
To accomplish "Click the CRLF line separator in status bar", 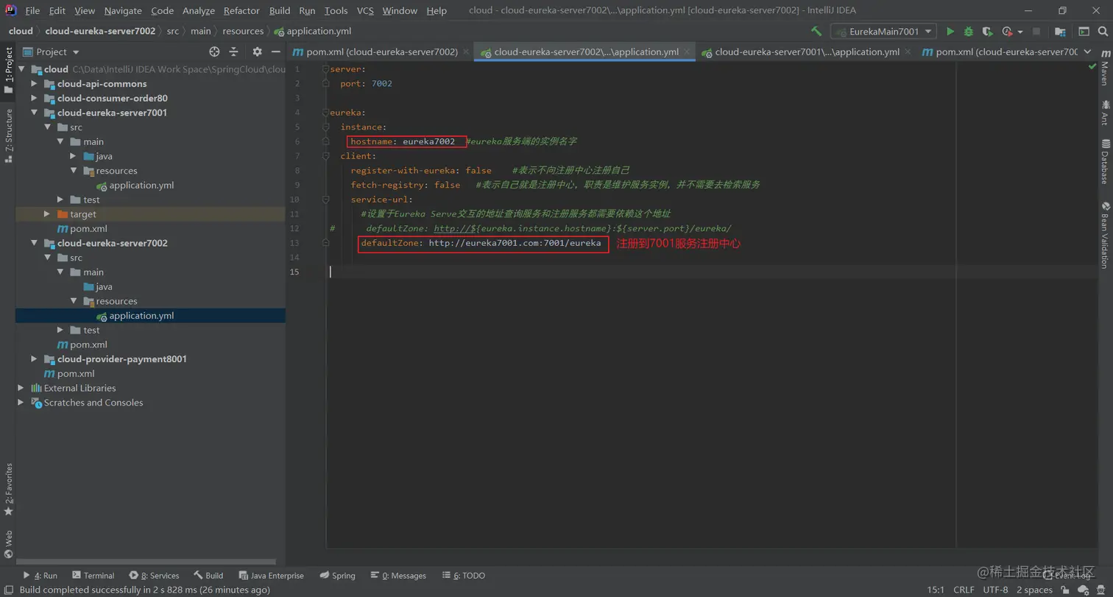I will pos(964,590).
